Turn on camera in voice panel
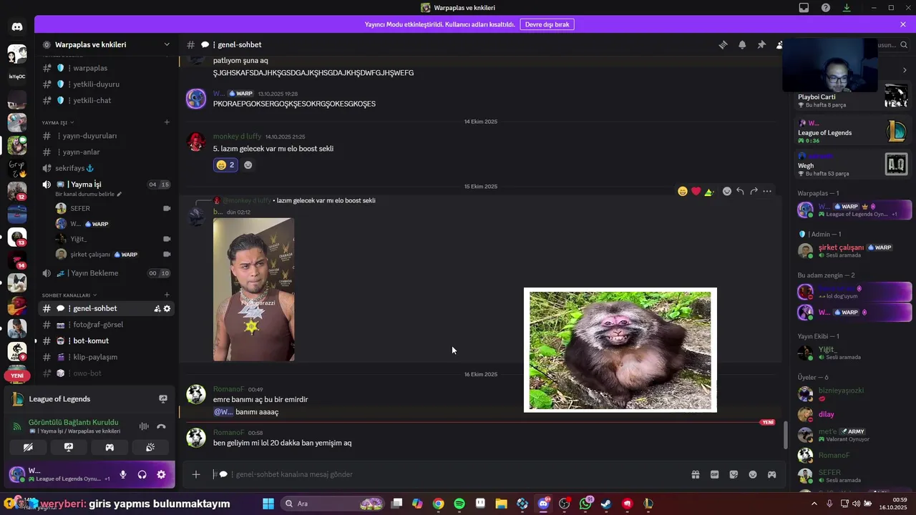 pyautogui.click(x=28, y=447)
